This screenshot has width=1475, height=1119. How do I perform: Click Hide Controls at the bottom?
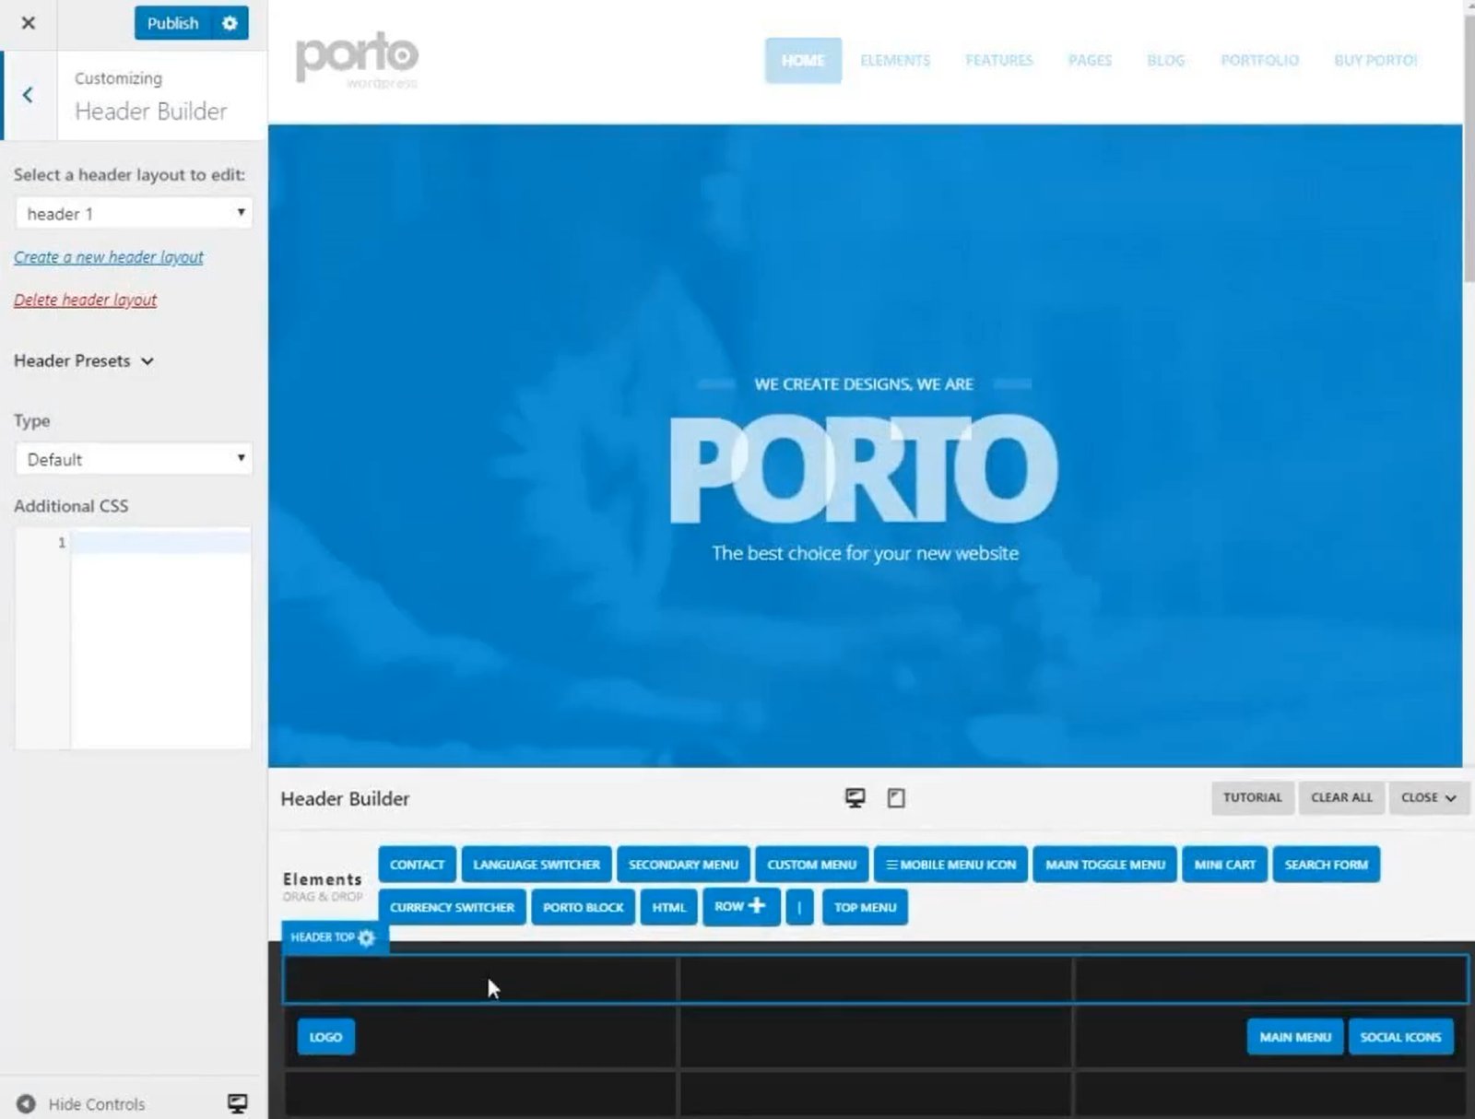(x=97, y=1103)
